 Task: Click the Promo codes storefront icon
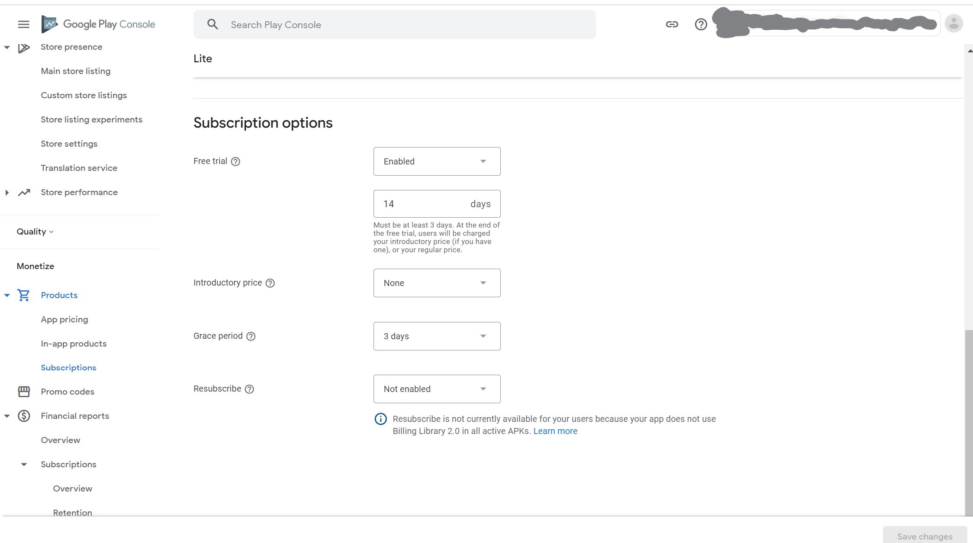point(24,391)
